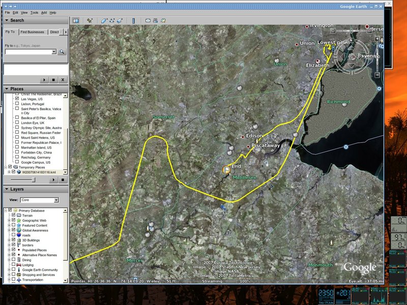Screen dimensions: 407x305
Task: Click the KML file globe icon
Action: click(19, 172)
